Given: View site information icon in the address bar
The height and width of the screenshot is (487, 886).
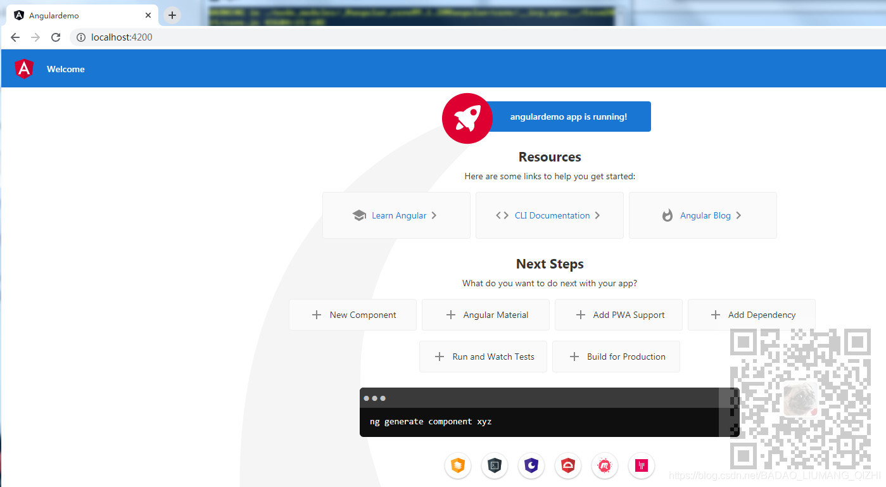Looking at the screenshot, I should click(x=81, y=37).
